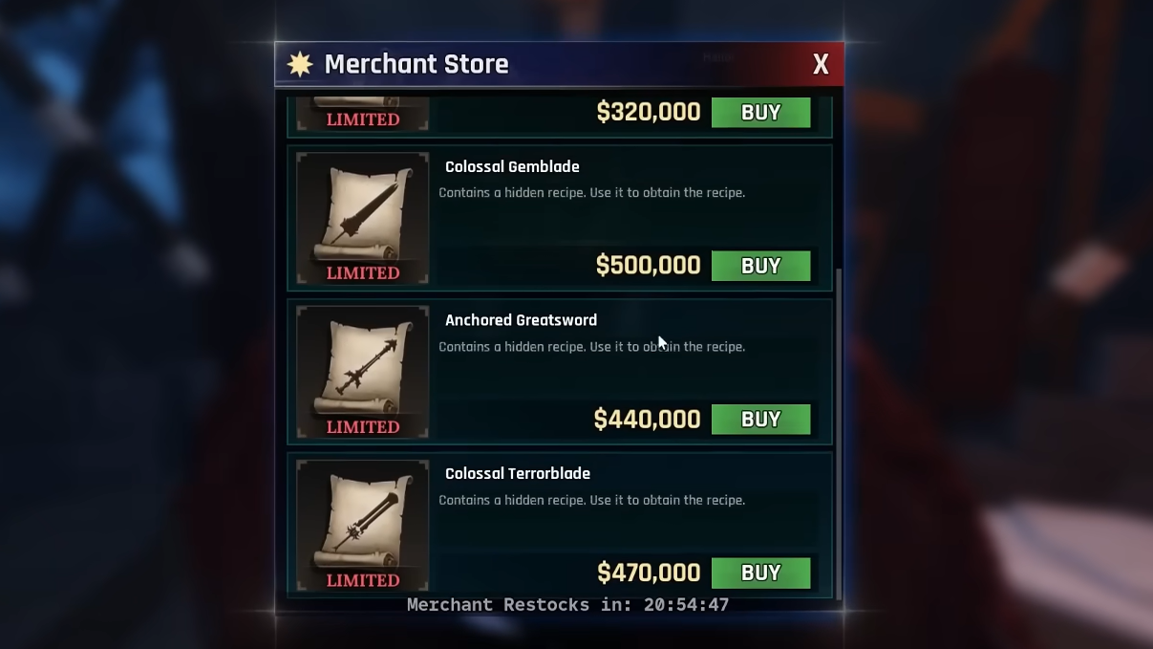Select the Anchored Greatsword item title
The image size is (1153, 649).
coord(521,320)
